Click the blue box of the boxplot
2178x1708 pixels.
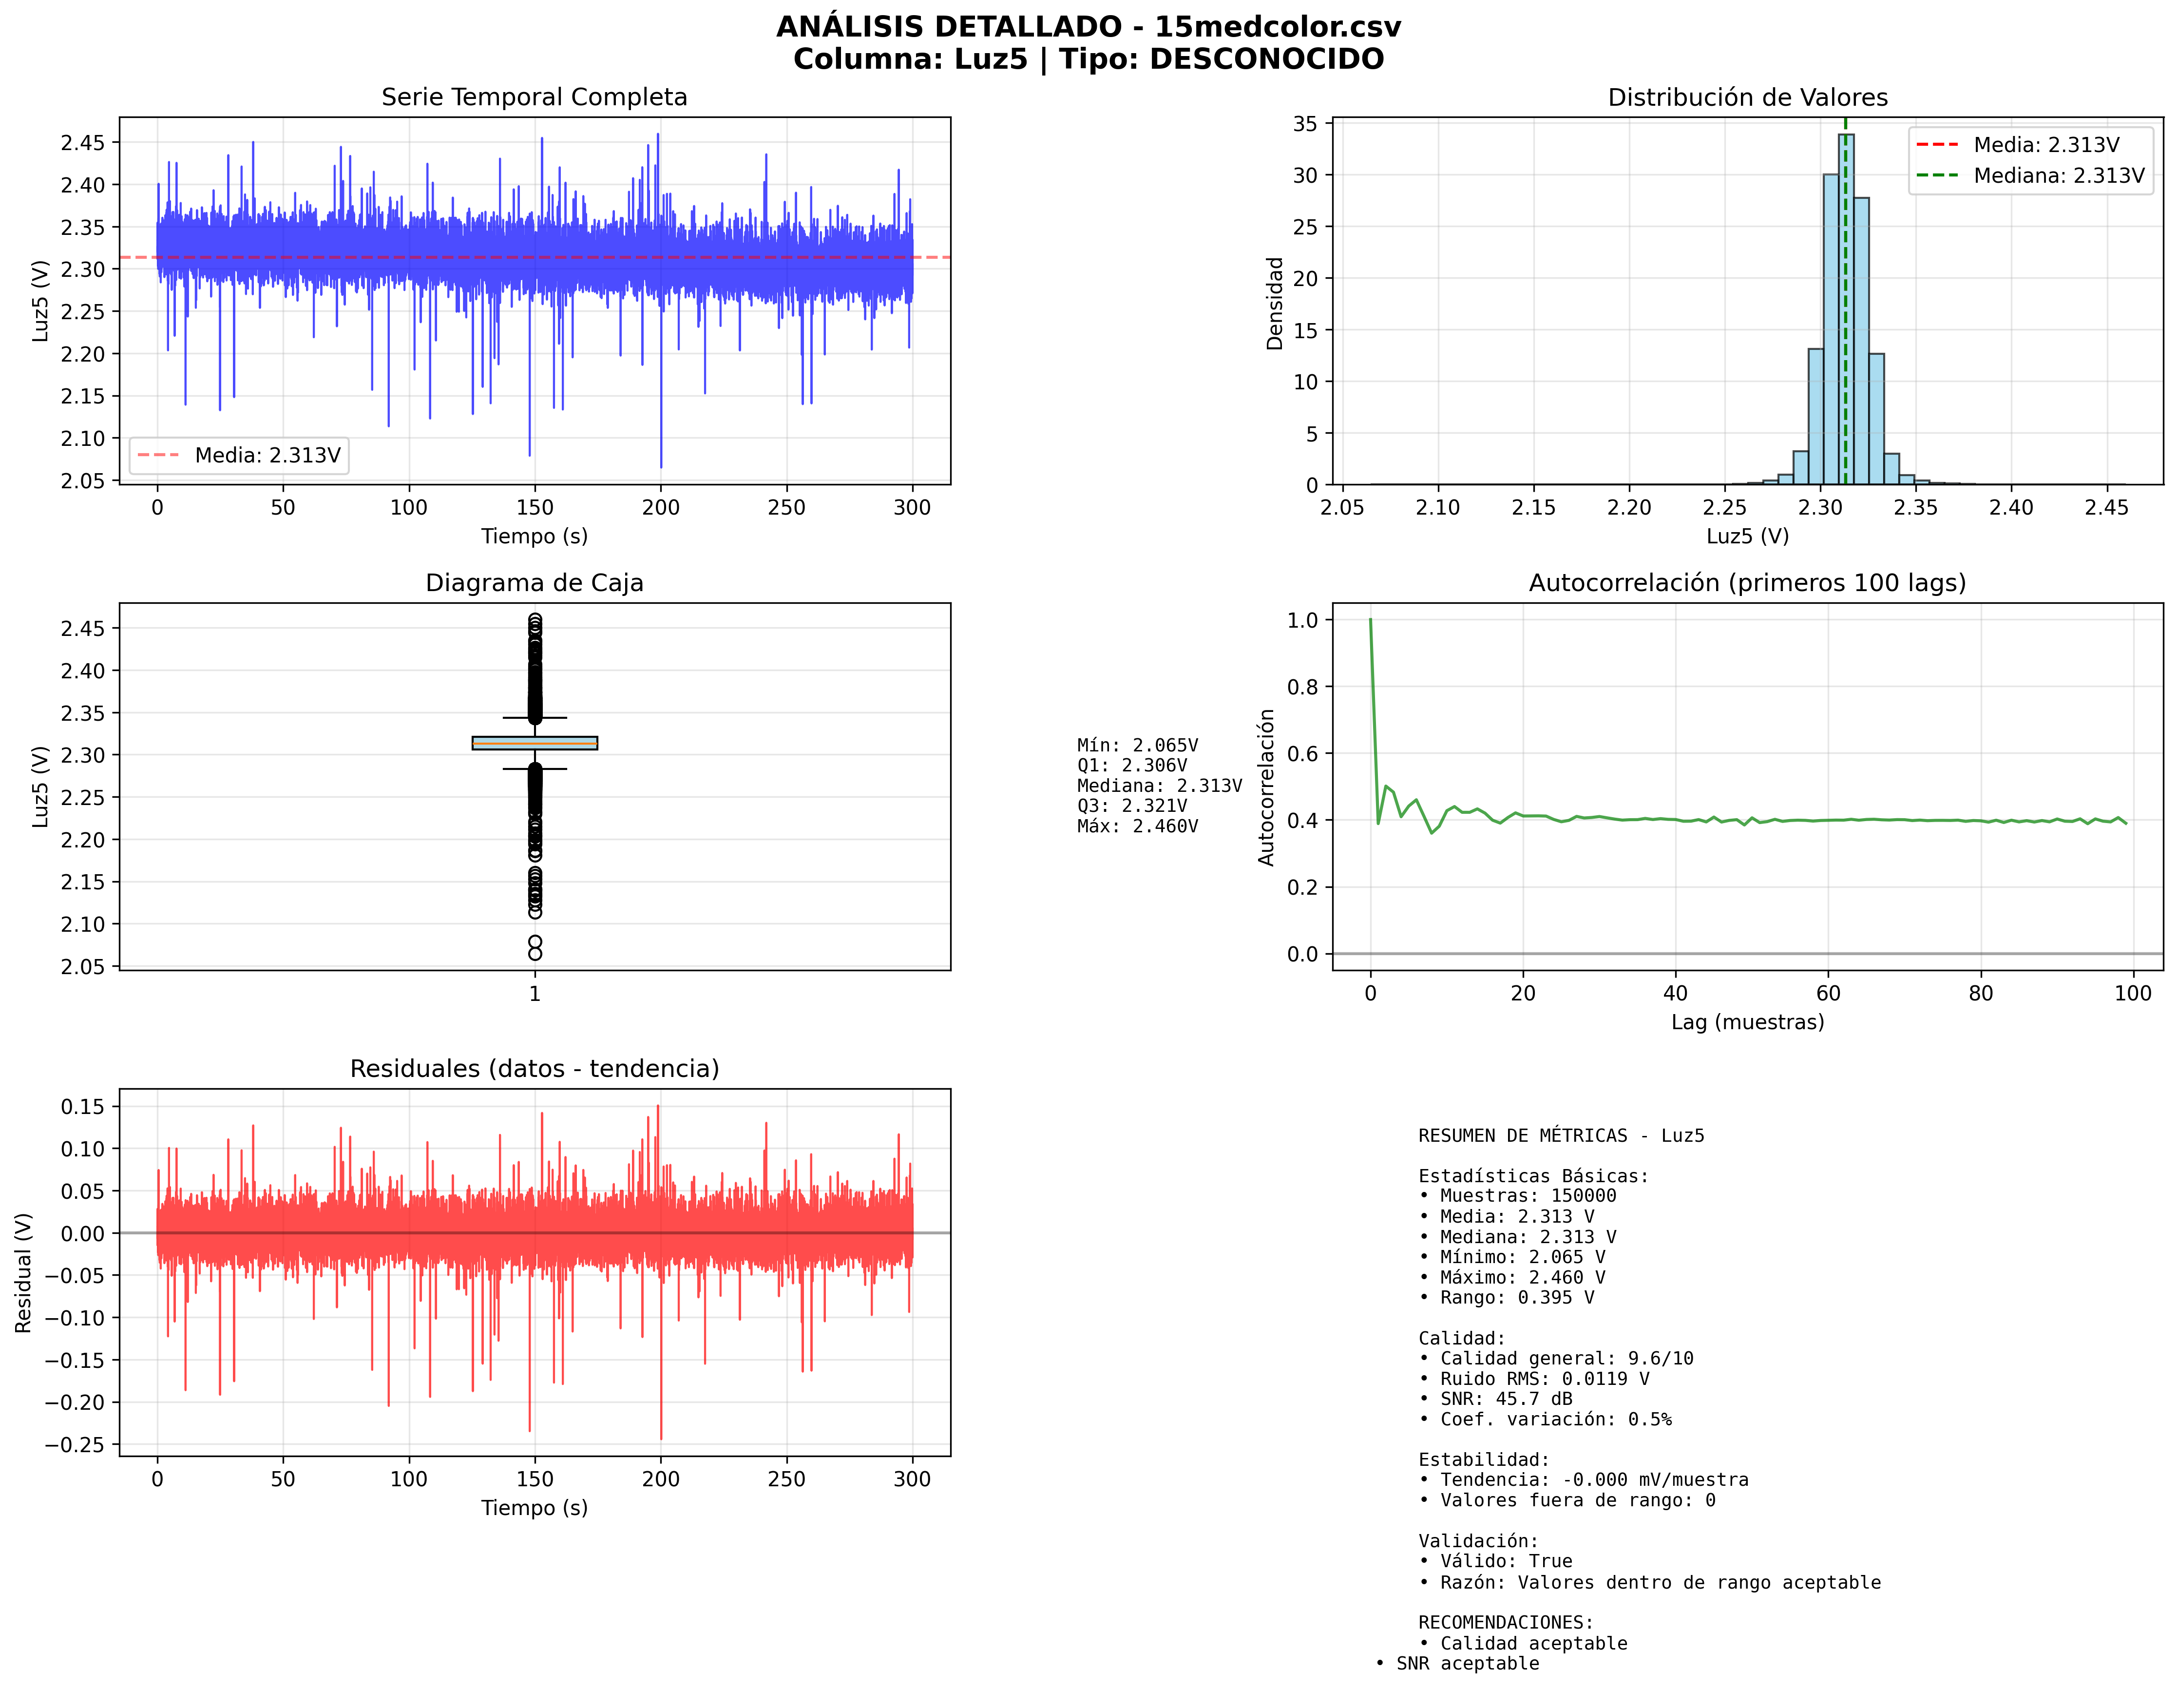click(534, 743)
